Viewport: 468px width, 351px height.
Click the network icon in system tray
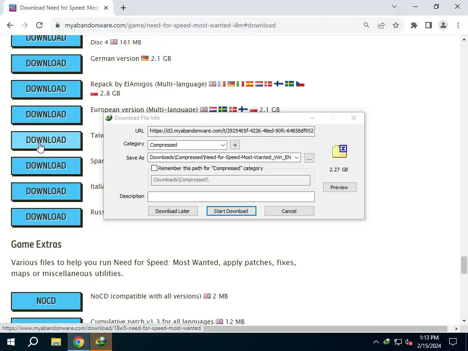click(x=398, y=342)
